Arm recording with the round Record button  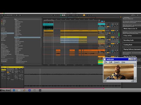(65, 15)
